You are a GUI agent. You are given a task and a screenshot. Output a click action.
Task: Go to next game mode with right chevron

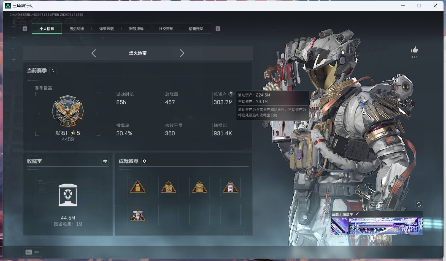click(182, 53)
